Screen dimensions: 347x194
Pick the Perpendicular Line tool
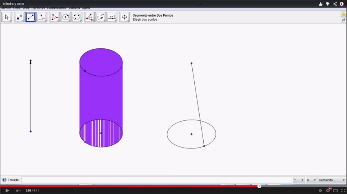coord(42,17)
